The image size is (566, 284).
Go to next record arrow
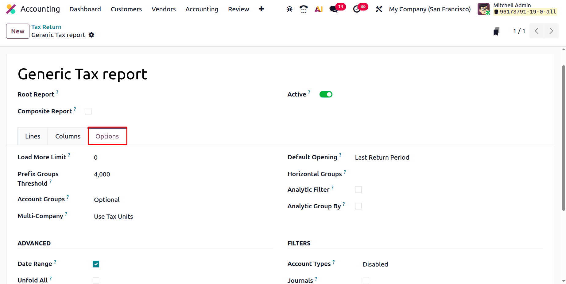[x=551, y=31]
